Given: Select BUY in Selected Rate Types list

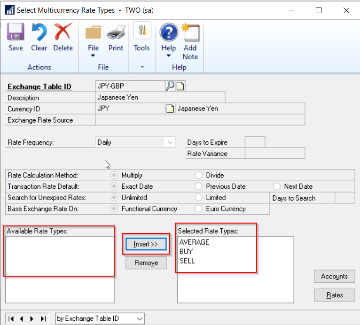Looking at the screenshot, I should tap(187, 252).
